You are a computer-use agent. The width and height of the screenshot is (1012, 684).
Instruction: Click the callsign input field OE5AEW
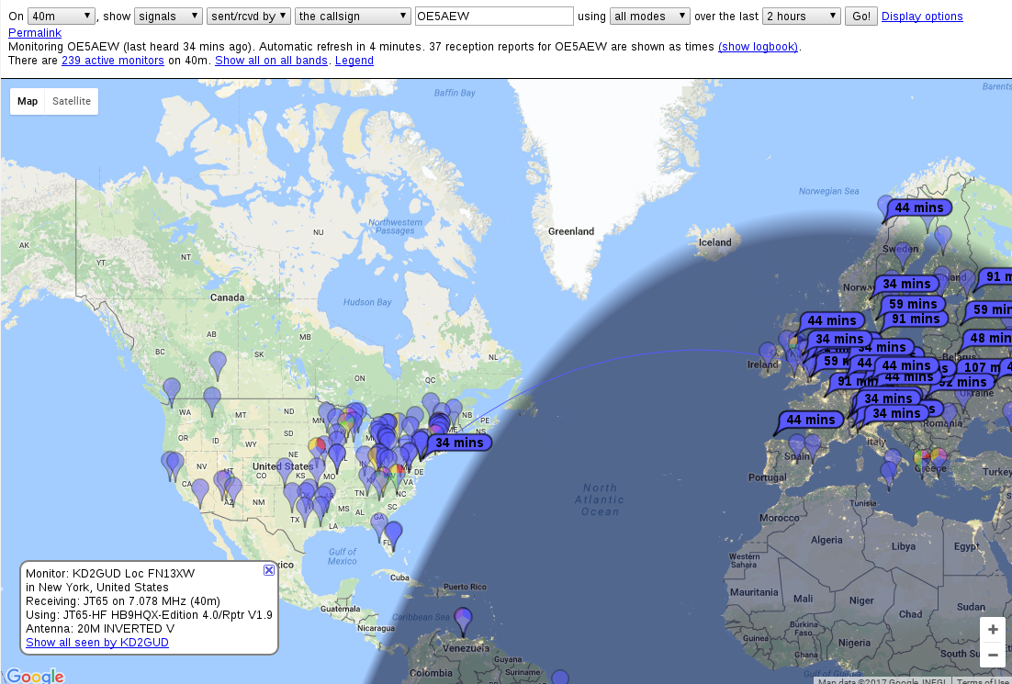pos(494,16)
